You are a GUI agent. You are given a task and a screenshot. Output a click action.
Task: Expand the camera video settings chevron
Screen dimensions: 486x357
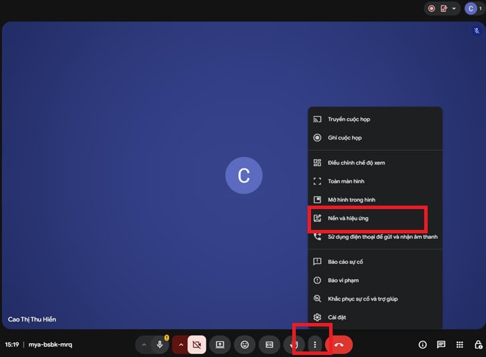181,344
